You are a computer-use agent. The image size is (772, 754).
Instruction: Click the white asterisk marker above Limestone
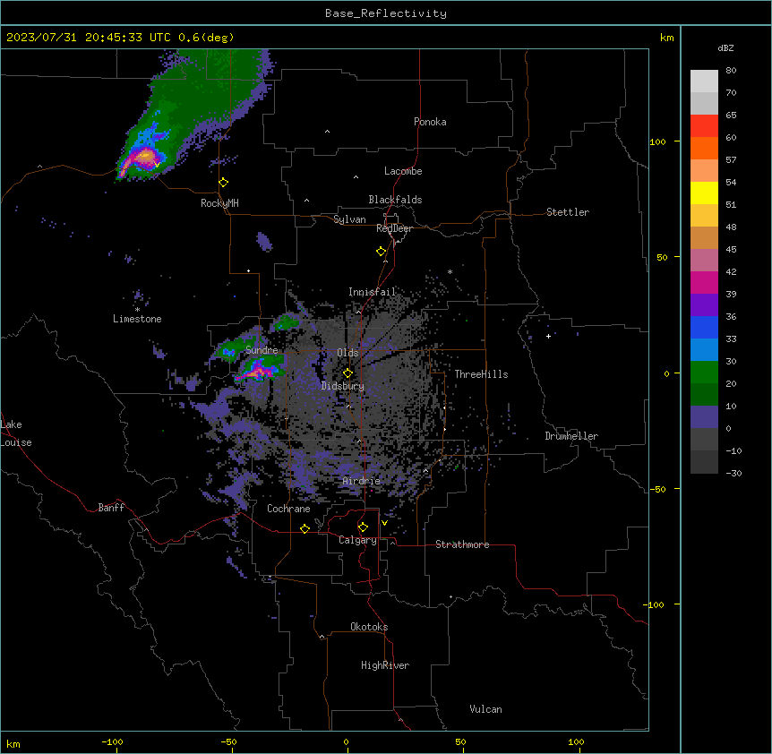(137, 310)
